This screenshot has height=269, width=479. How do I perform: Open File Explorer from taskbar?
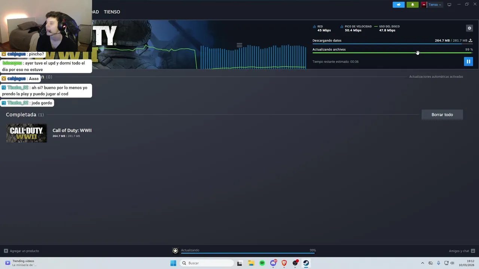tap(251, 263)
